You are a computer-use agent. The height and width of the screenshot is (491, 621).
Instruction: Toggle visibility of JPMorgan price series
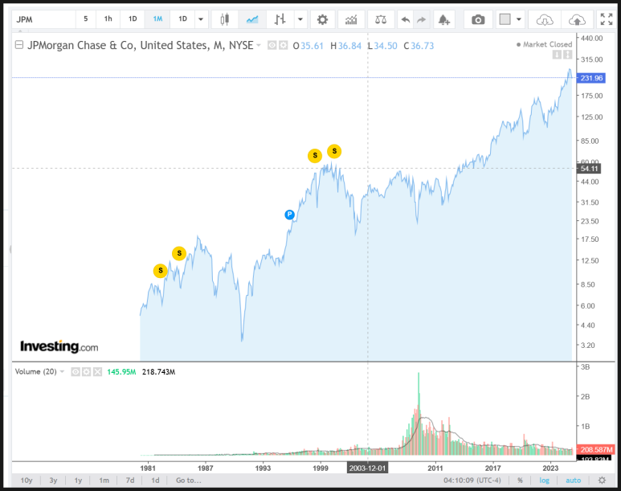pos(272,46)
